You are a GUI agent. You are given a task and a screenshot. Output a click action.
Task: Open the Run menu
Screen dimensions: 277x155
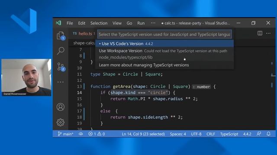coord(141,23)
